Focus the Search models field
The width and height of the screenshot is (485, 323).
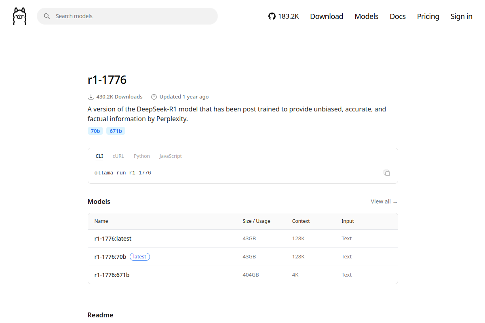[x=127, y=16]
